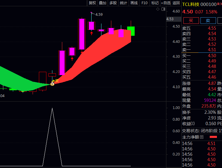Click the tallest magenta candlestick
Screen dimensions: 222x168
coord(82,34)
